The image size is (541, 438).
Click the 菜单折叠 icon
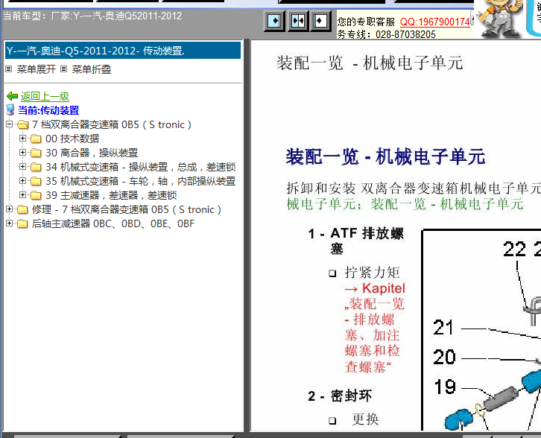(64, 69)
